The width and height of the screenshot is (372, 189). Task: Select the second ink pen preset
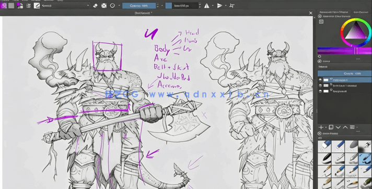point(338,159)
